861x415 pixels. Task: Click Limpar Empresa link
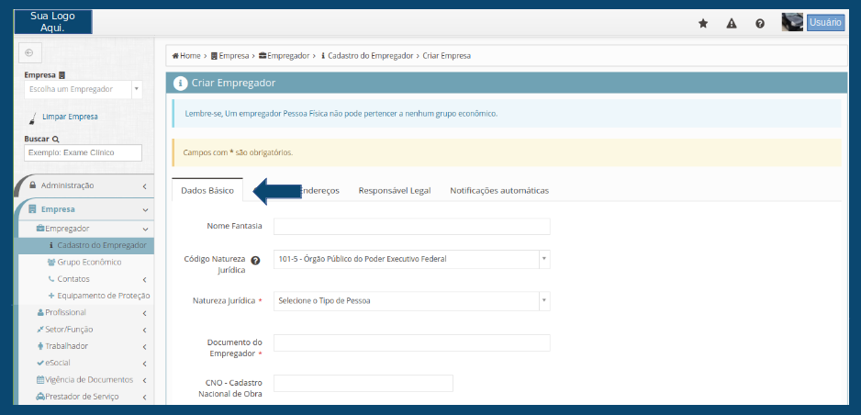tap(70, 117)
